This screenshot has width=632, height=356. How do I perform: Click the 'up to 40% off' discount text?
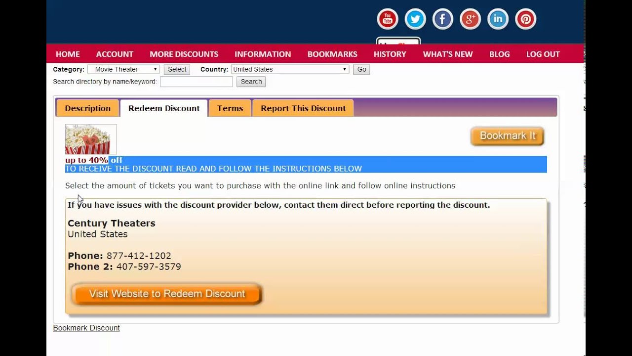point(94,160)
